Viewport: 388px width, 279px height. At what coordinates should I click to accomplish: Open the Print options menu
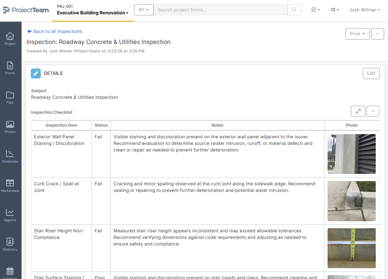click(357, 34)
